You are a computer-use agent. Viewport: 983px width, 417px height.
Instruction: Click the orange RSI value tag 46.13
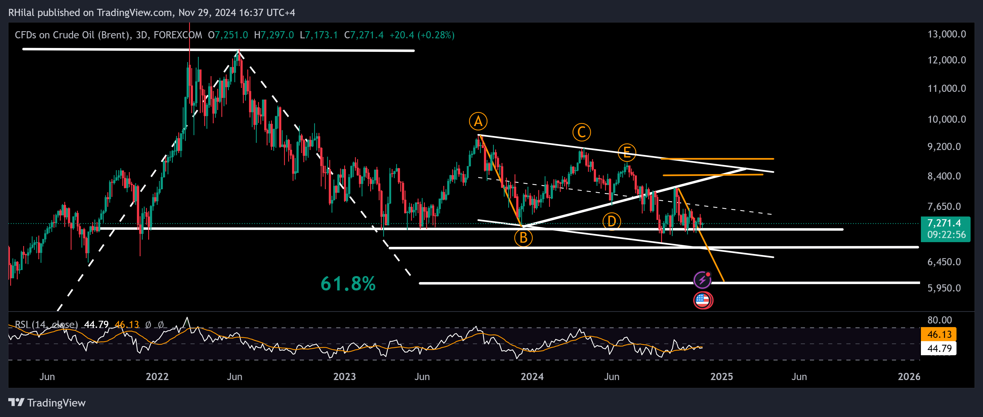tap(939, 334)
